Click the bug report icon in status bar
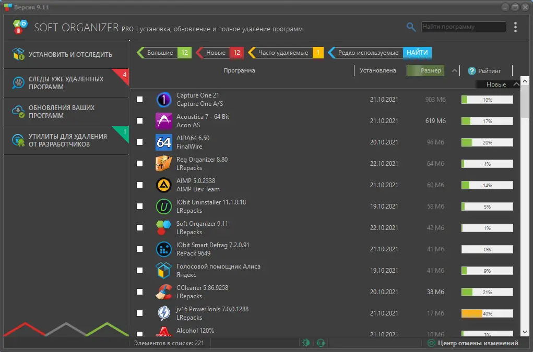This screenshot has height=352, width=533. (x=306, y=343)
